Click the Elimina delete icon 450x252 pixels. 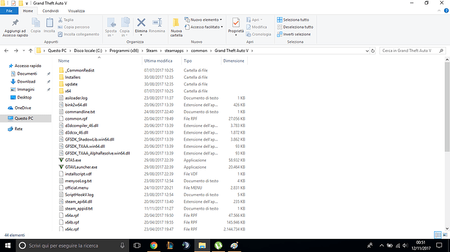(141, 23)
